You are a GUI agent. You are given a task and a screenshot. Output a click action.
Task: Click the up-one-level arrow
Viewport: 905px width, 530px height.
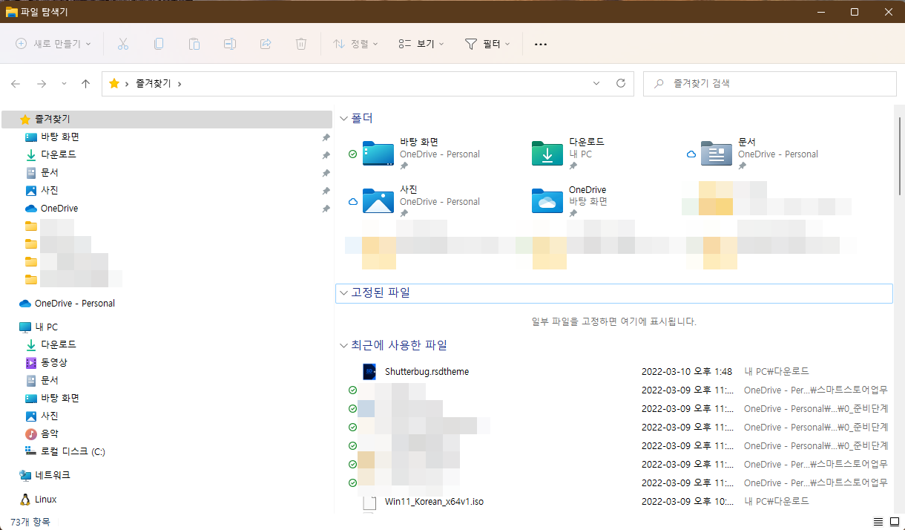pyautogui.click(x=85, y=83)
